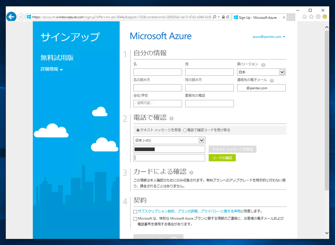Click the refresh icon in address bar
335x245 pixels.
[x=228, y=17]
